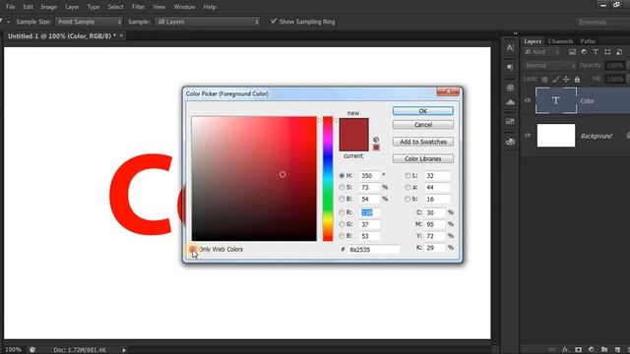
Task: Select the G green radio button
Action: coord(342,224)
